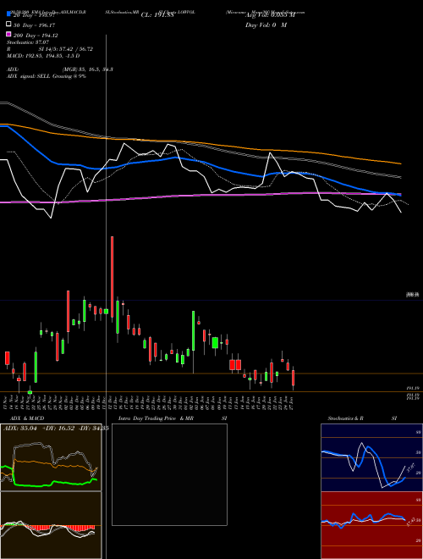Screen dimensions: 423x559
Task: Open the 'ADX & MACD' panel heading
Action: 27,418
